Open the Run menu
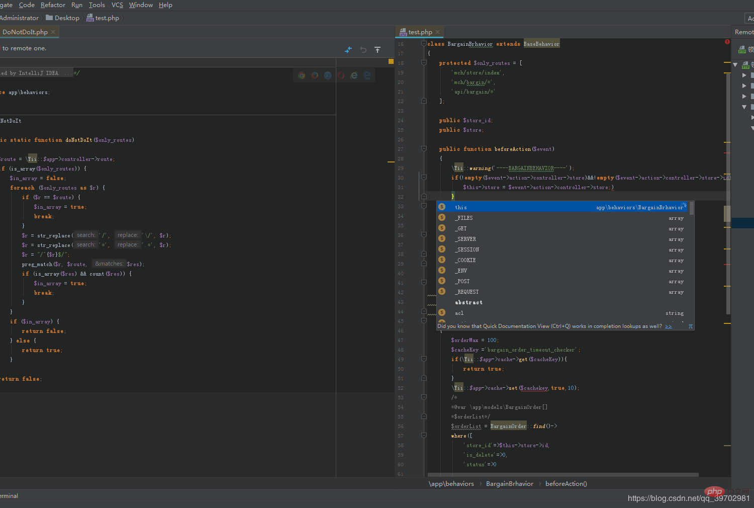 (x=77, y=5)
